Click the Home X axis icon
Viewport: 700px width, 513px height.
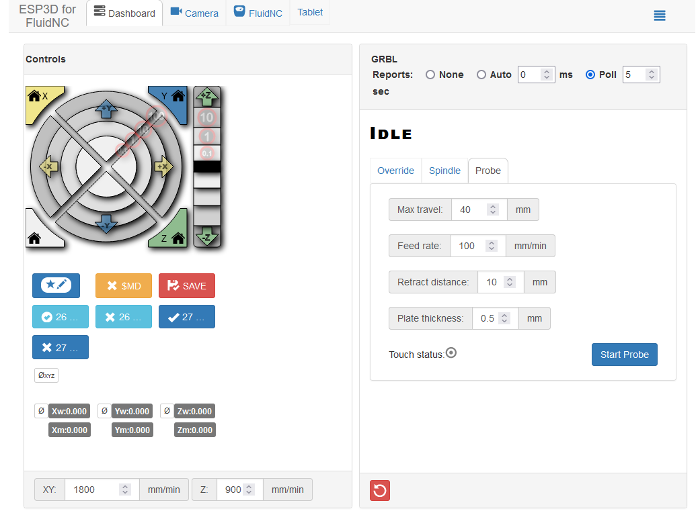(x=34, y=96)
